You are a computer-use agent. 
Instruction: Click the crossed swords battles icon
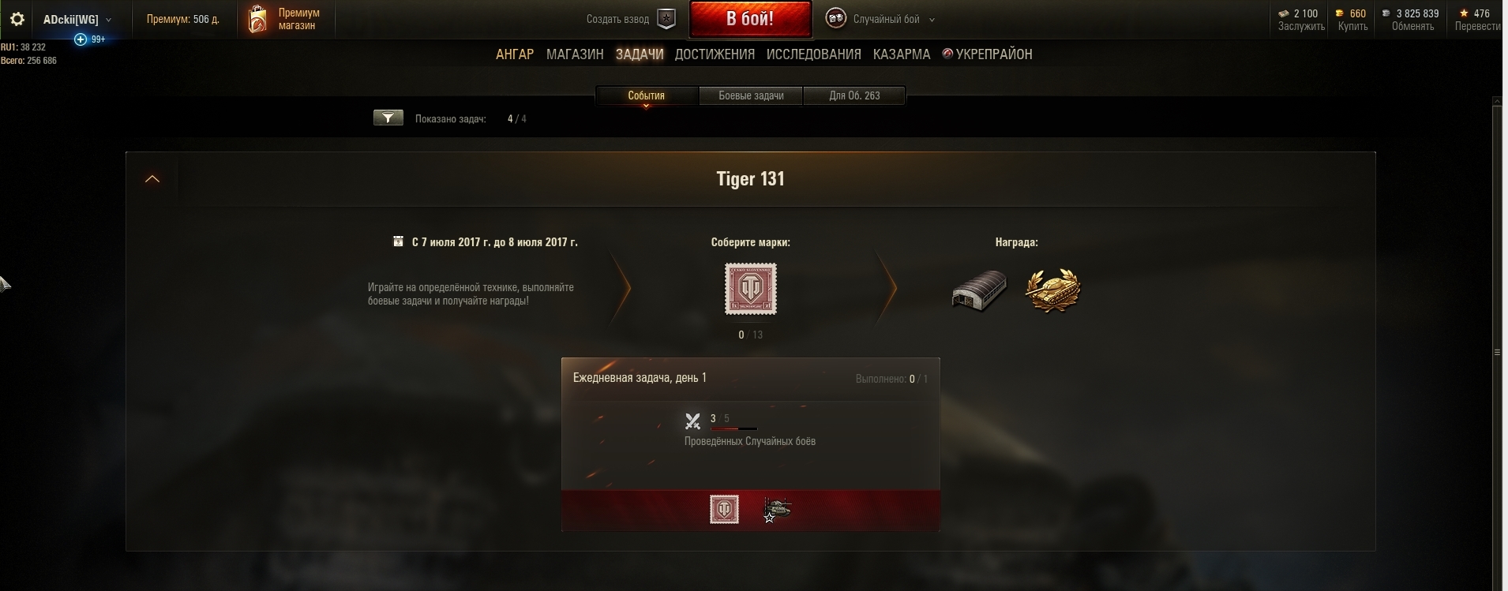[692, 421]
